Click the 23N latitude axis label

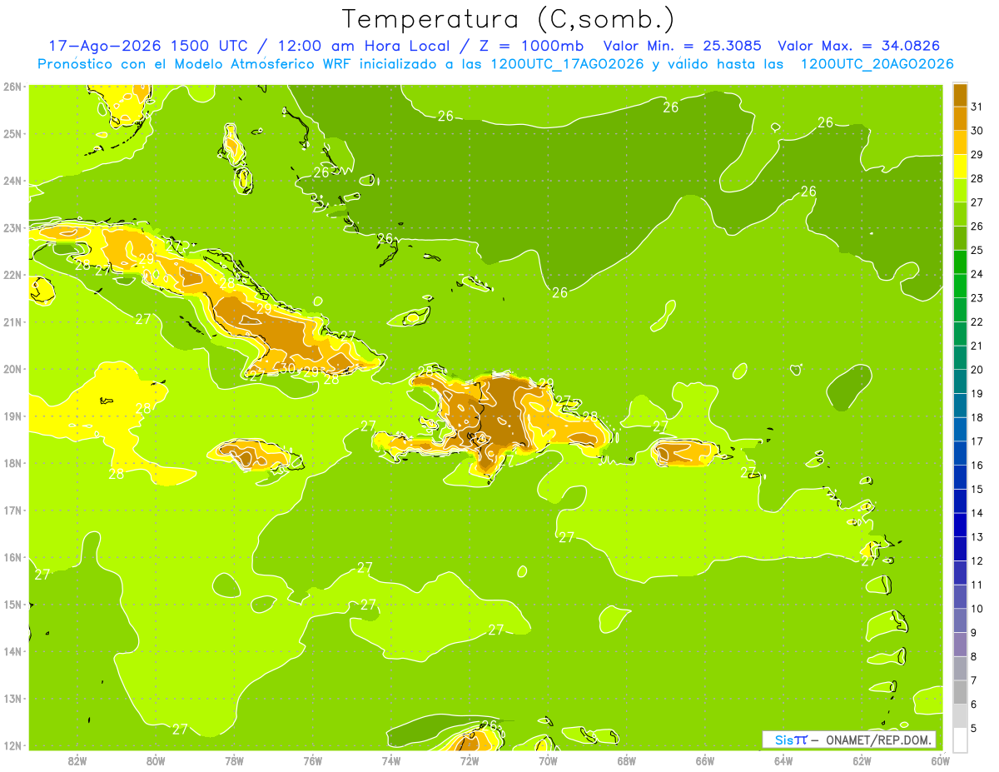click(x=12, y=228)
